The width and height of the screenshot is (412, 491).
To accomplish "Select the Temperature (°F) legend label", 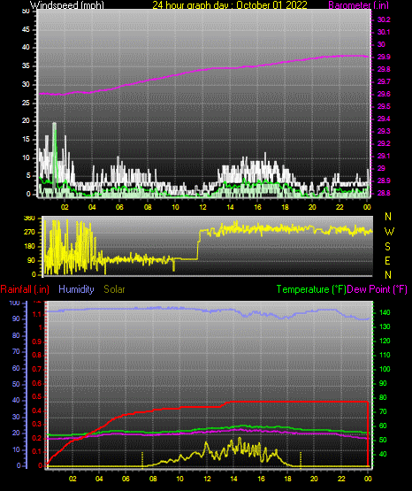I will [x=311, y=289].
